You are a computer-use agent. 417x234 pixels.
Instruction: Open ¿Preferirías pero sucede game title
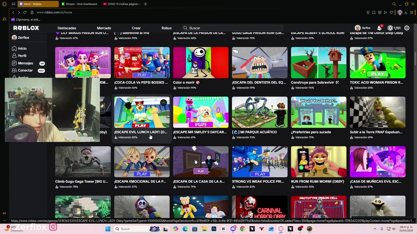[x=311, y=132]
